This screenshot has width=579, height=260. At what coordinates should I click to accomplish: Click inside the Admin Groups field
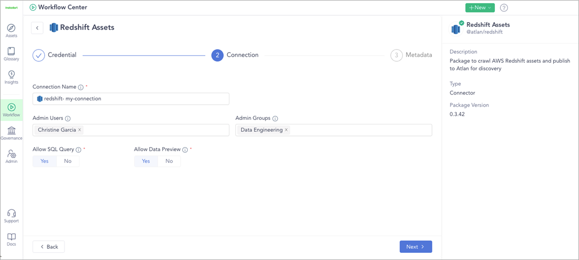point(334,130)
